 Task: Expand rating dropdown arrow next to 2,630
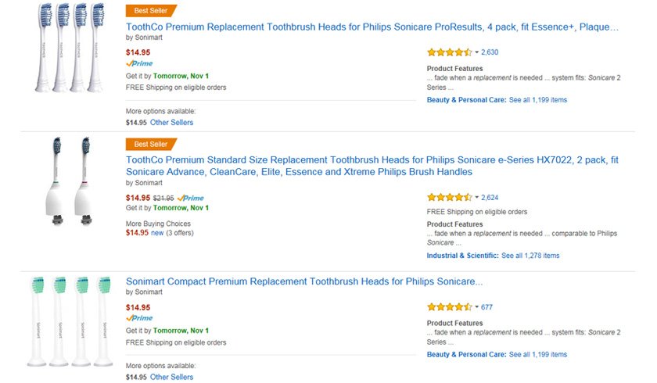[x=476, y=52]
